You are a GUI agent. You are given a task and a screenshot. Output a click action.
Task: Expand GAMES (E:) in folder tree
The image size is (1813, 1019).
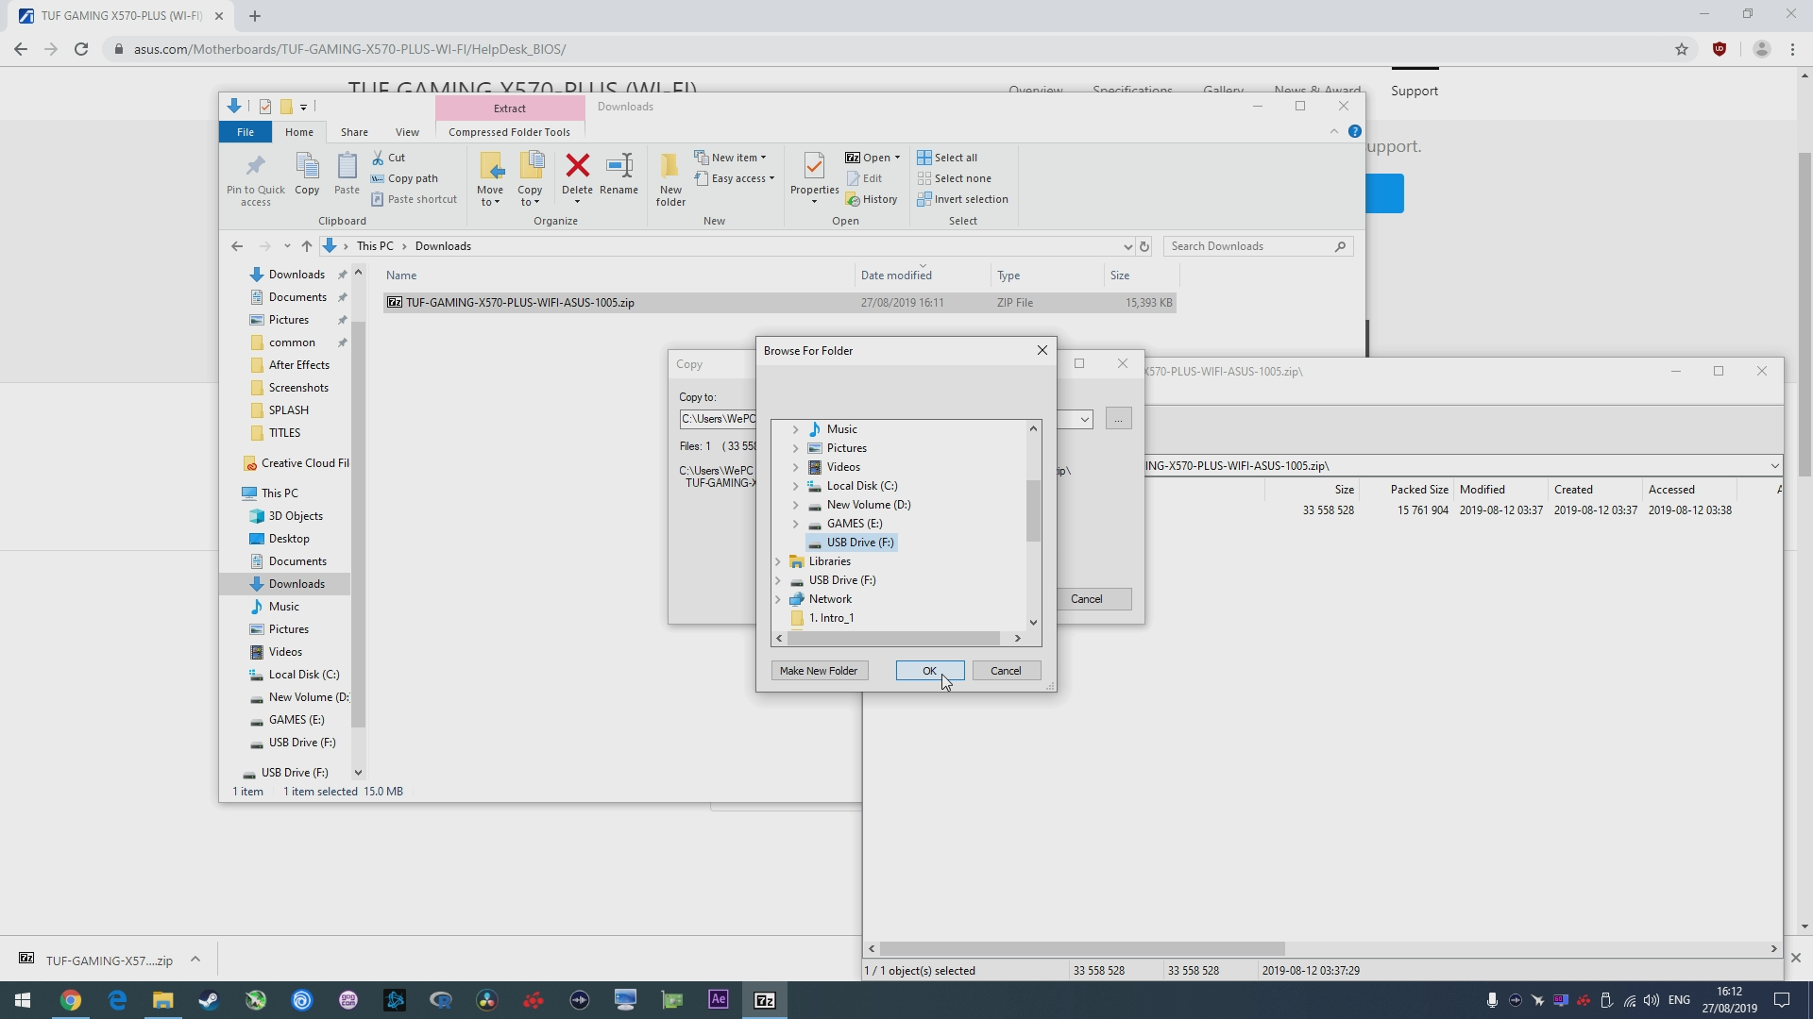point(795,524)
